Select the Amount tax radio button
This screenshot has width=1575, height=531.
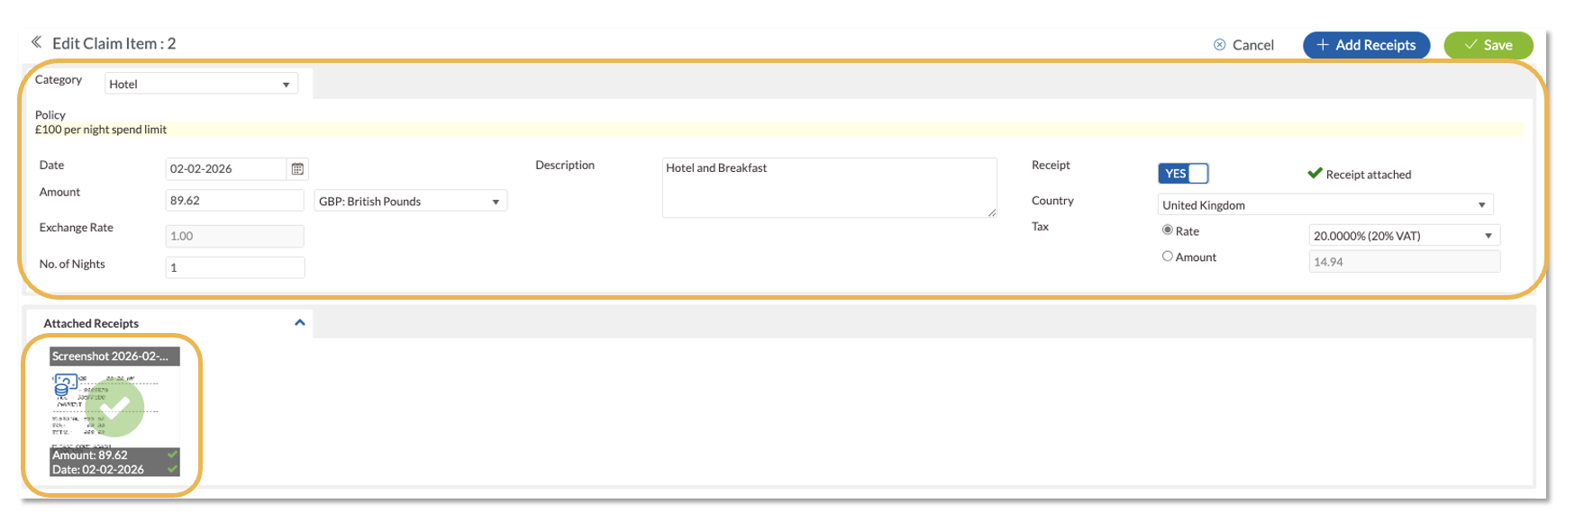[1168, 256]
